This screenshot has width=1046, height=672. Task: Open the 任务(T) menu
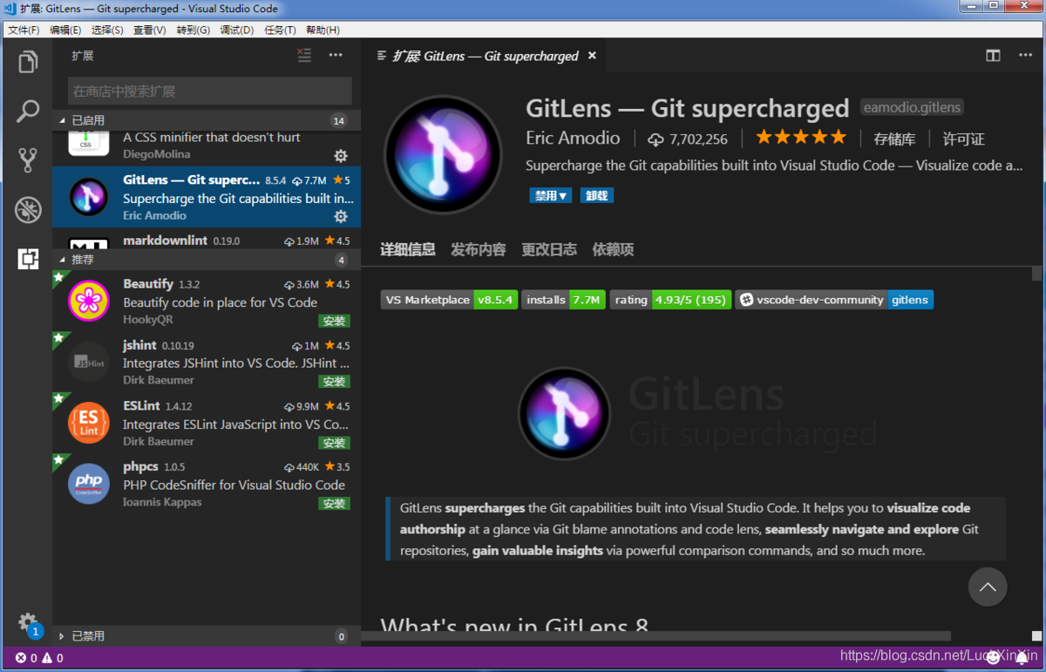(x=280, y=30)
